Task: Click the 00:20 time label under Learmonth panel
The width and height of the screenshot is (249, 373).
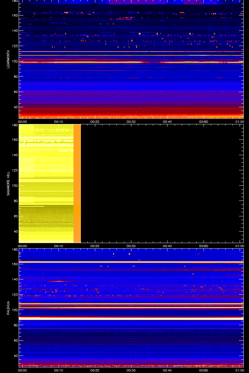Action: tap(95, 122)
